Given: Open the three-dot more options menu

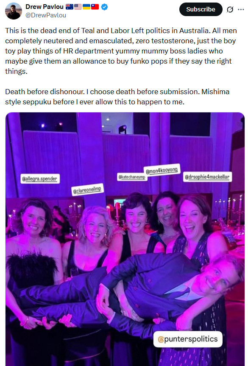Looking at the screenshot, I should click(241, 9).
